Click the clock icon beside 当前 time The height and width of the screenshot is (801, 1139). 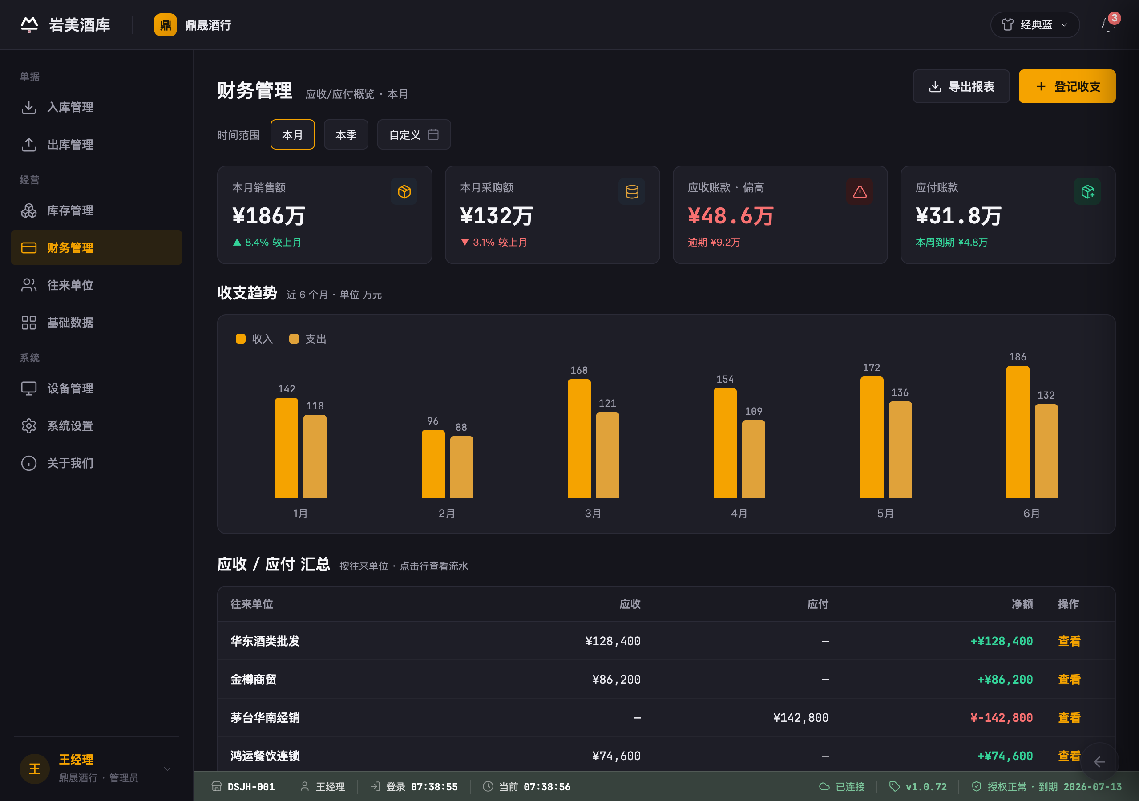488,786
